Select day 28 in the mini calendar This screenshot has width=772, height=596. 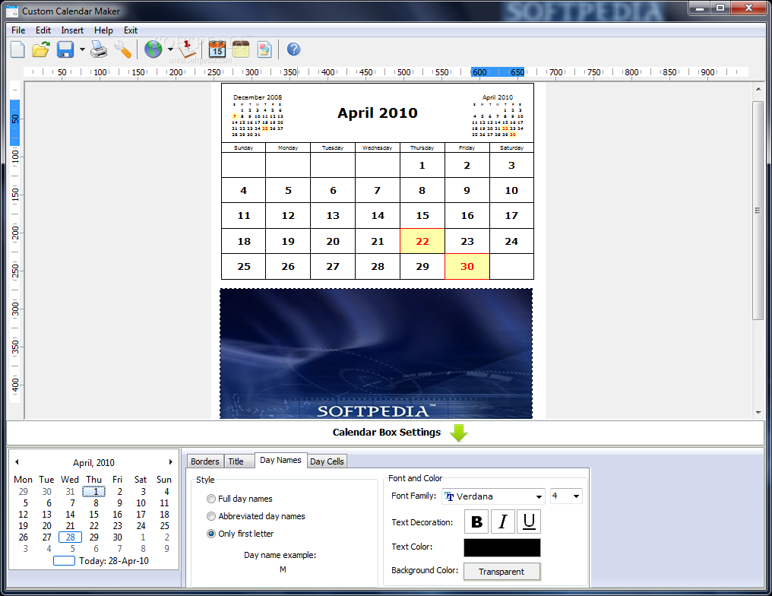[71, 537]
